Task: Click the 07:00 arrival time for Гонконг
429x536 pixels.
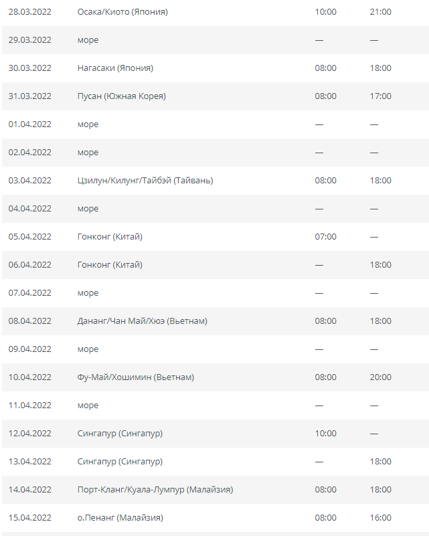Action: (325, 237)
